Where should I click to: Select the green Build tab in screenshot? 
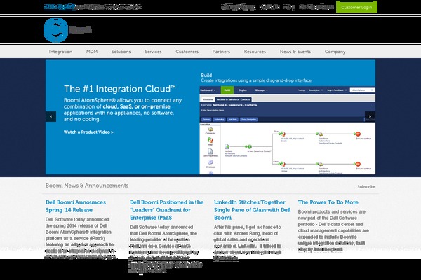(x=227, y=90)
